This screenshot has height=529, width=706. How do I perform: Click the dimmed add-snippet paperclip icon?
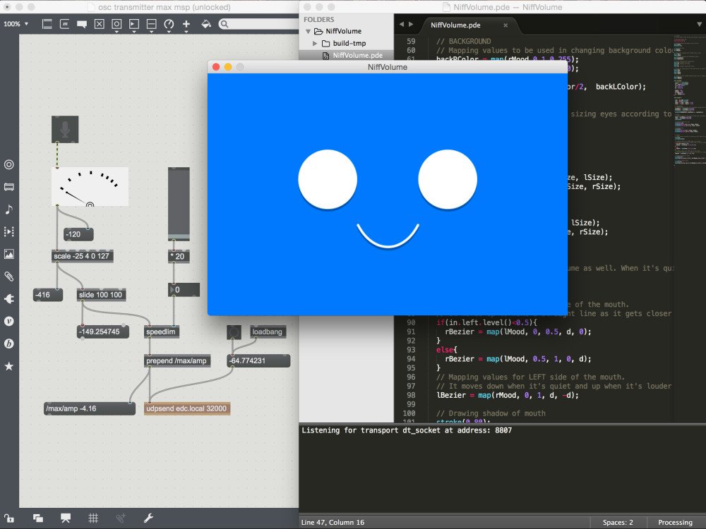point(121,518)
